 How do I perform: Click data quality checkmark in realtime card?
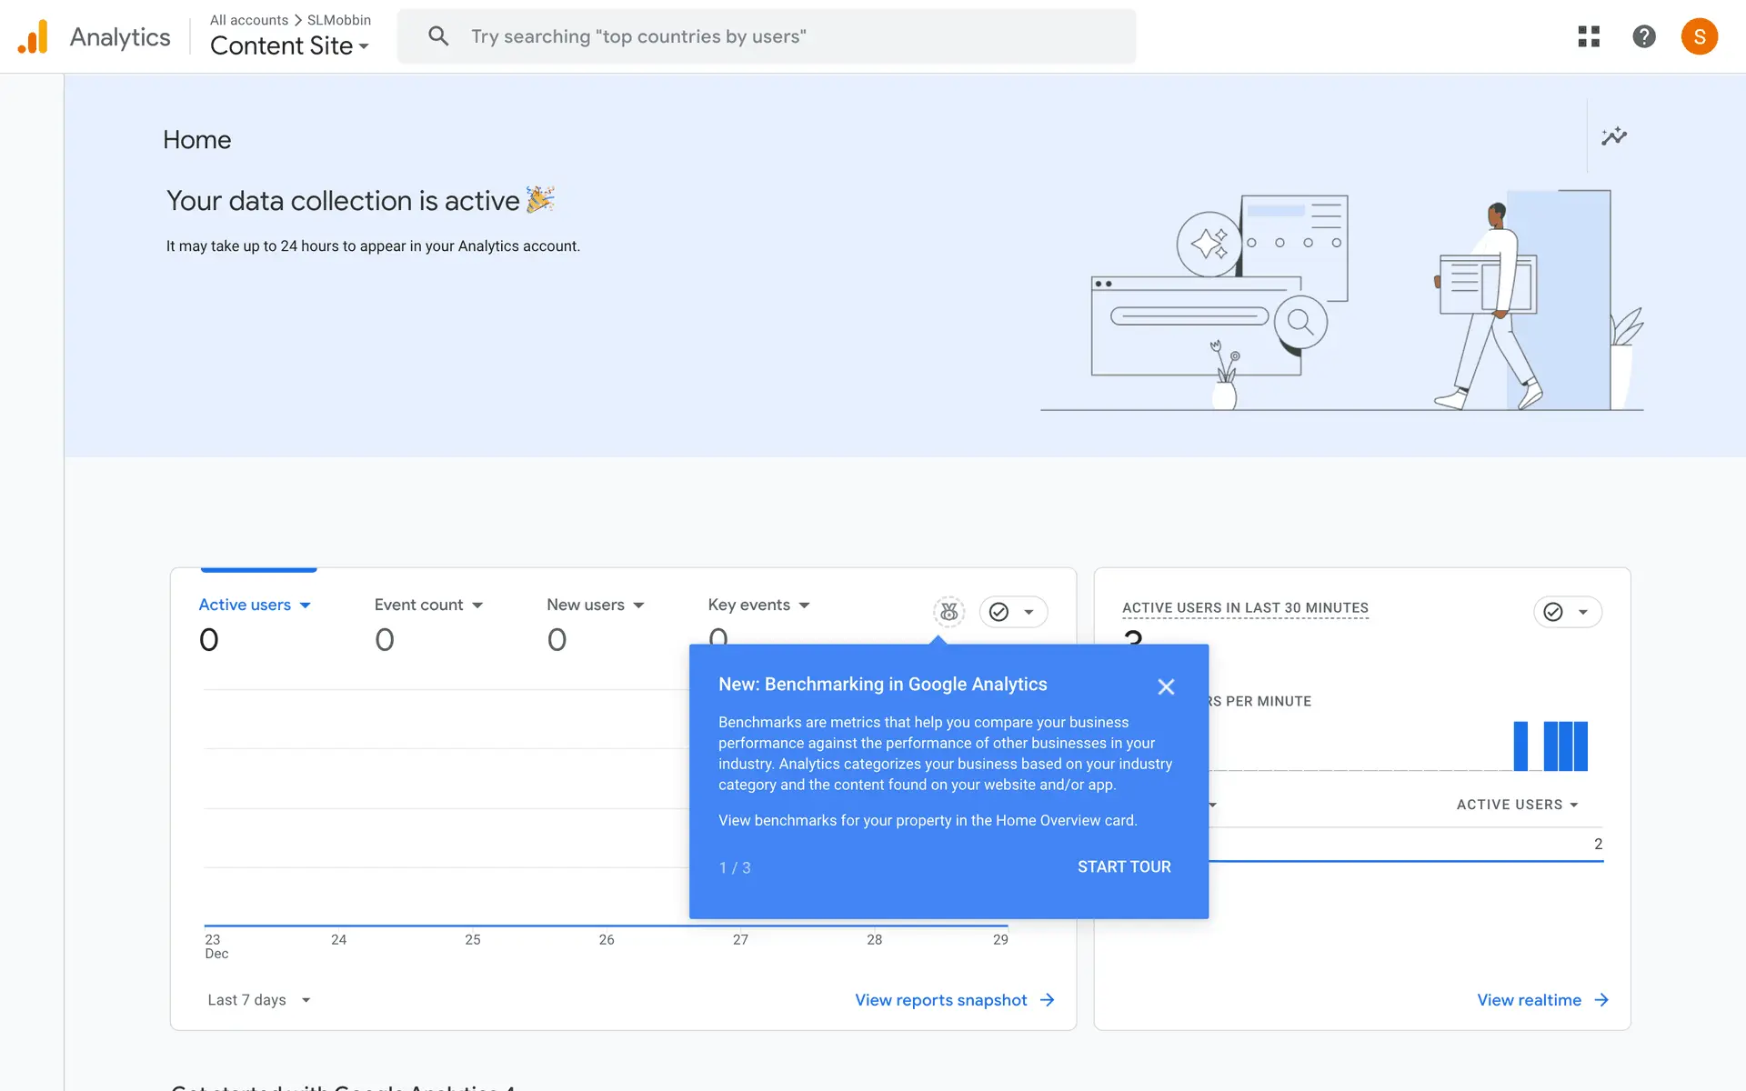tap(1553, 612)
